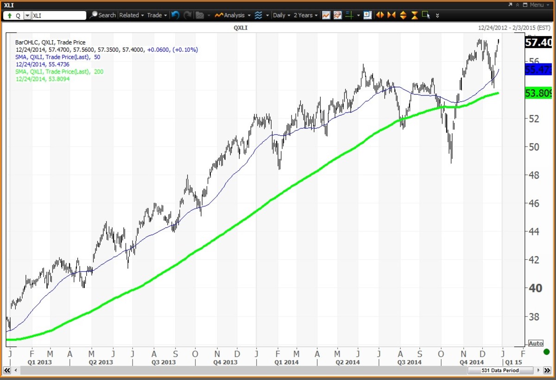This screenshot has width=556, height=380.
Task: Open the Daily interval dropdown
Action: point(281,15)
